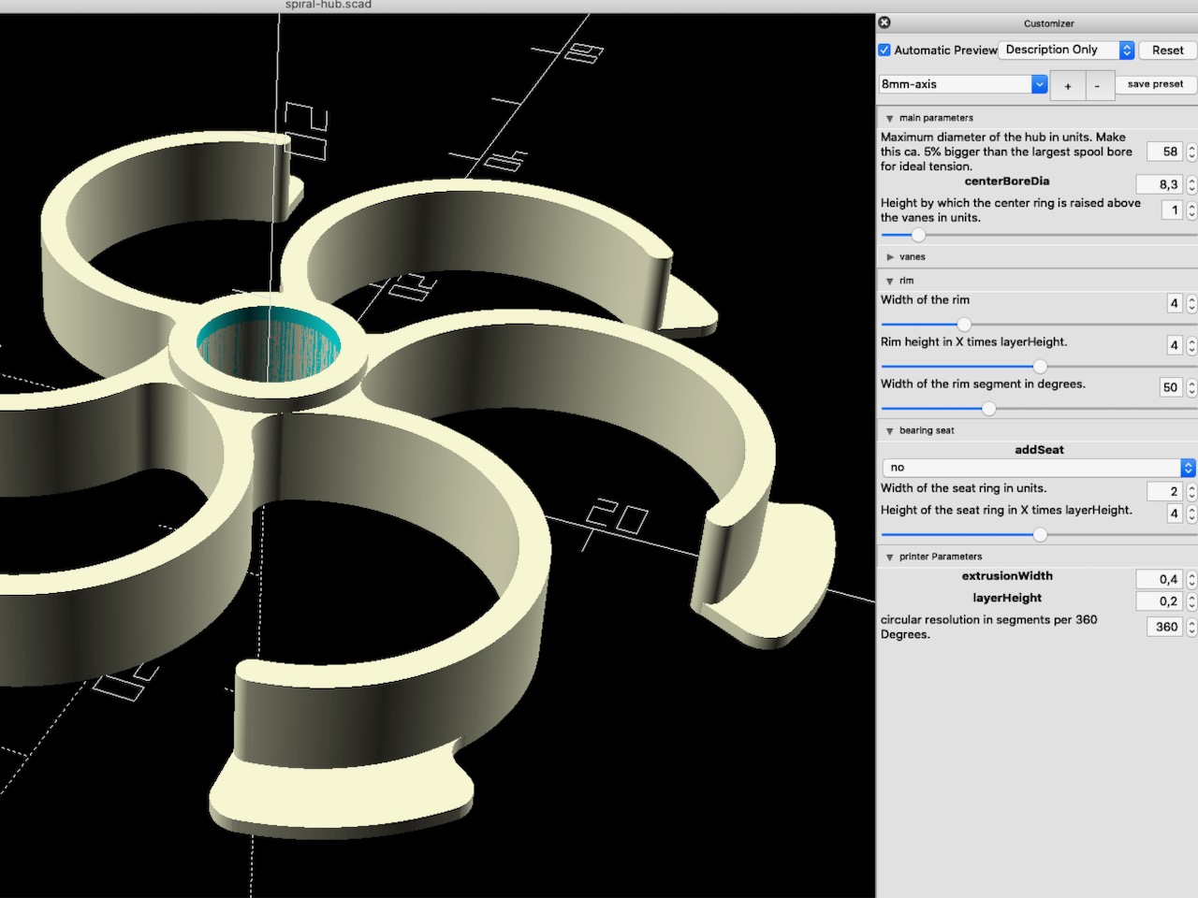Close the Customizer panel
The width and height of the screenshot is (1198, 898).
click(x=884, y=22)
